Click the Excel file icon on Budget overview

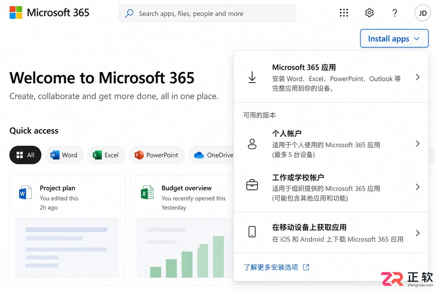(147, 192)
